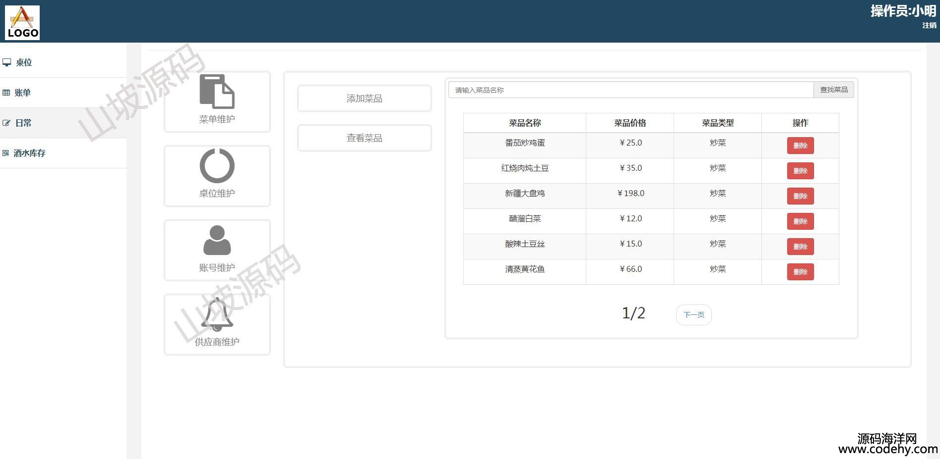940x459 pixels.
Task: Go to next page with 下一页
Action: click(x=693, y=315)
